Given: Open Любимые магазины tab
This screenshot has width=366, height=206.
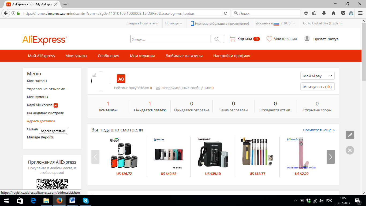Looking at the screenshot, I should pos(184,56).
